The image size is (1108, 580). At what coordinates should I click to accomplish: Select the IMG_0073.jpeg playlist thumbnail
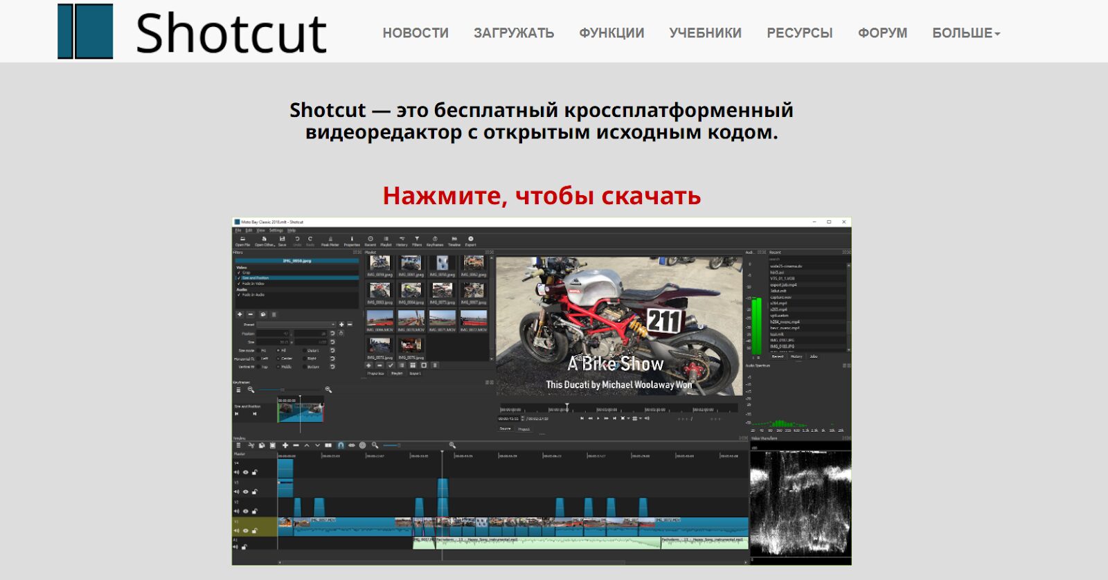pos(380,345)
